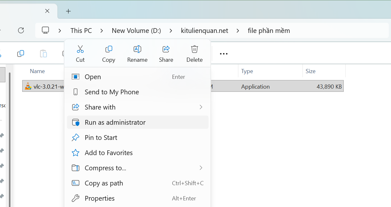Image resolution: width=391 pixels, height=207 pixels.
Task: Click the wrench icon beside Properties
Action: click(x=76, y=198)
